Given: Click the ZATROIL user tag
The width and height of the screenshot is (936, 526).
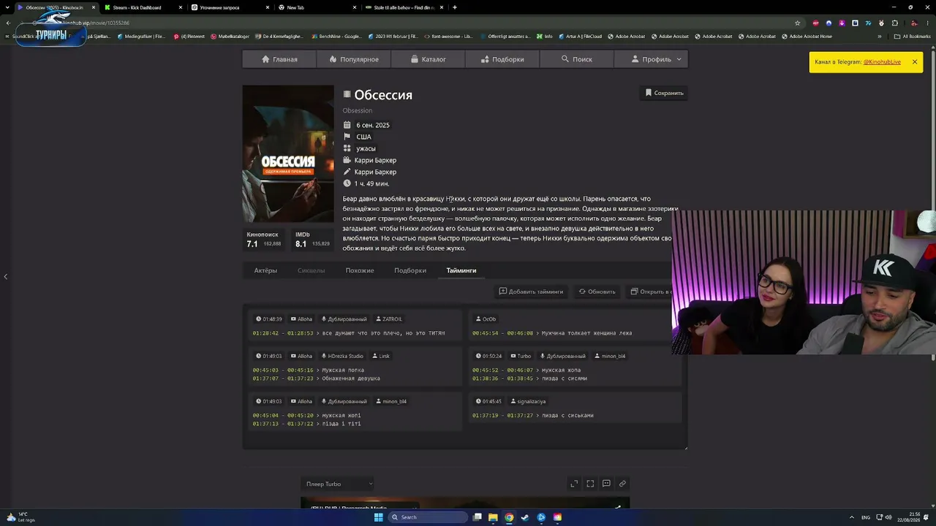Looking at the screenshot, I should pos(389,319).
